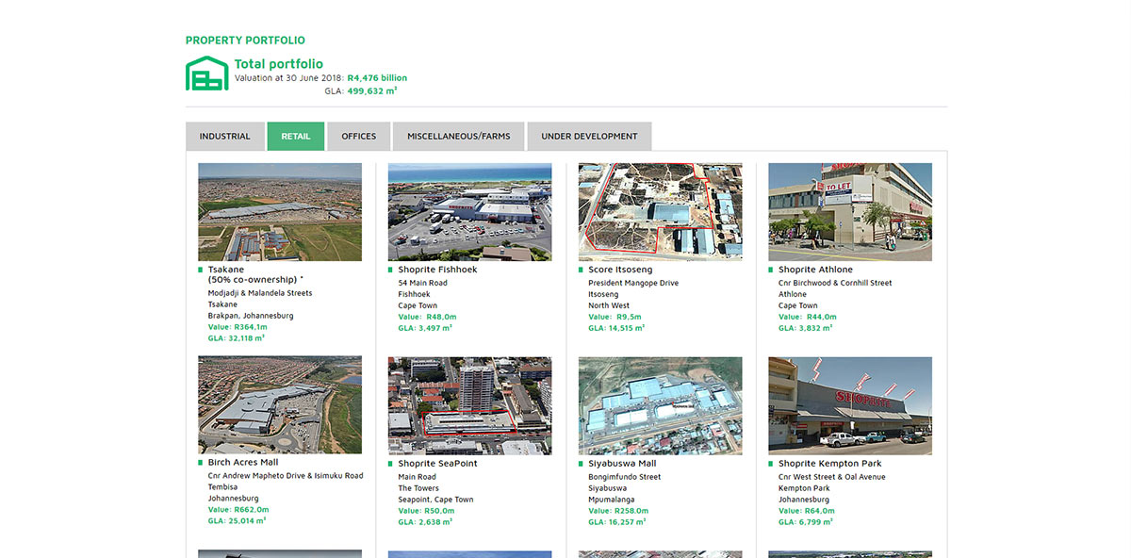
Task: Click the green marker beside Birch Acres Mall
Action: point(199,463)
